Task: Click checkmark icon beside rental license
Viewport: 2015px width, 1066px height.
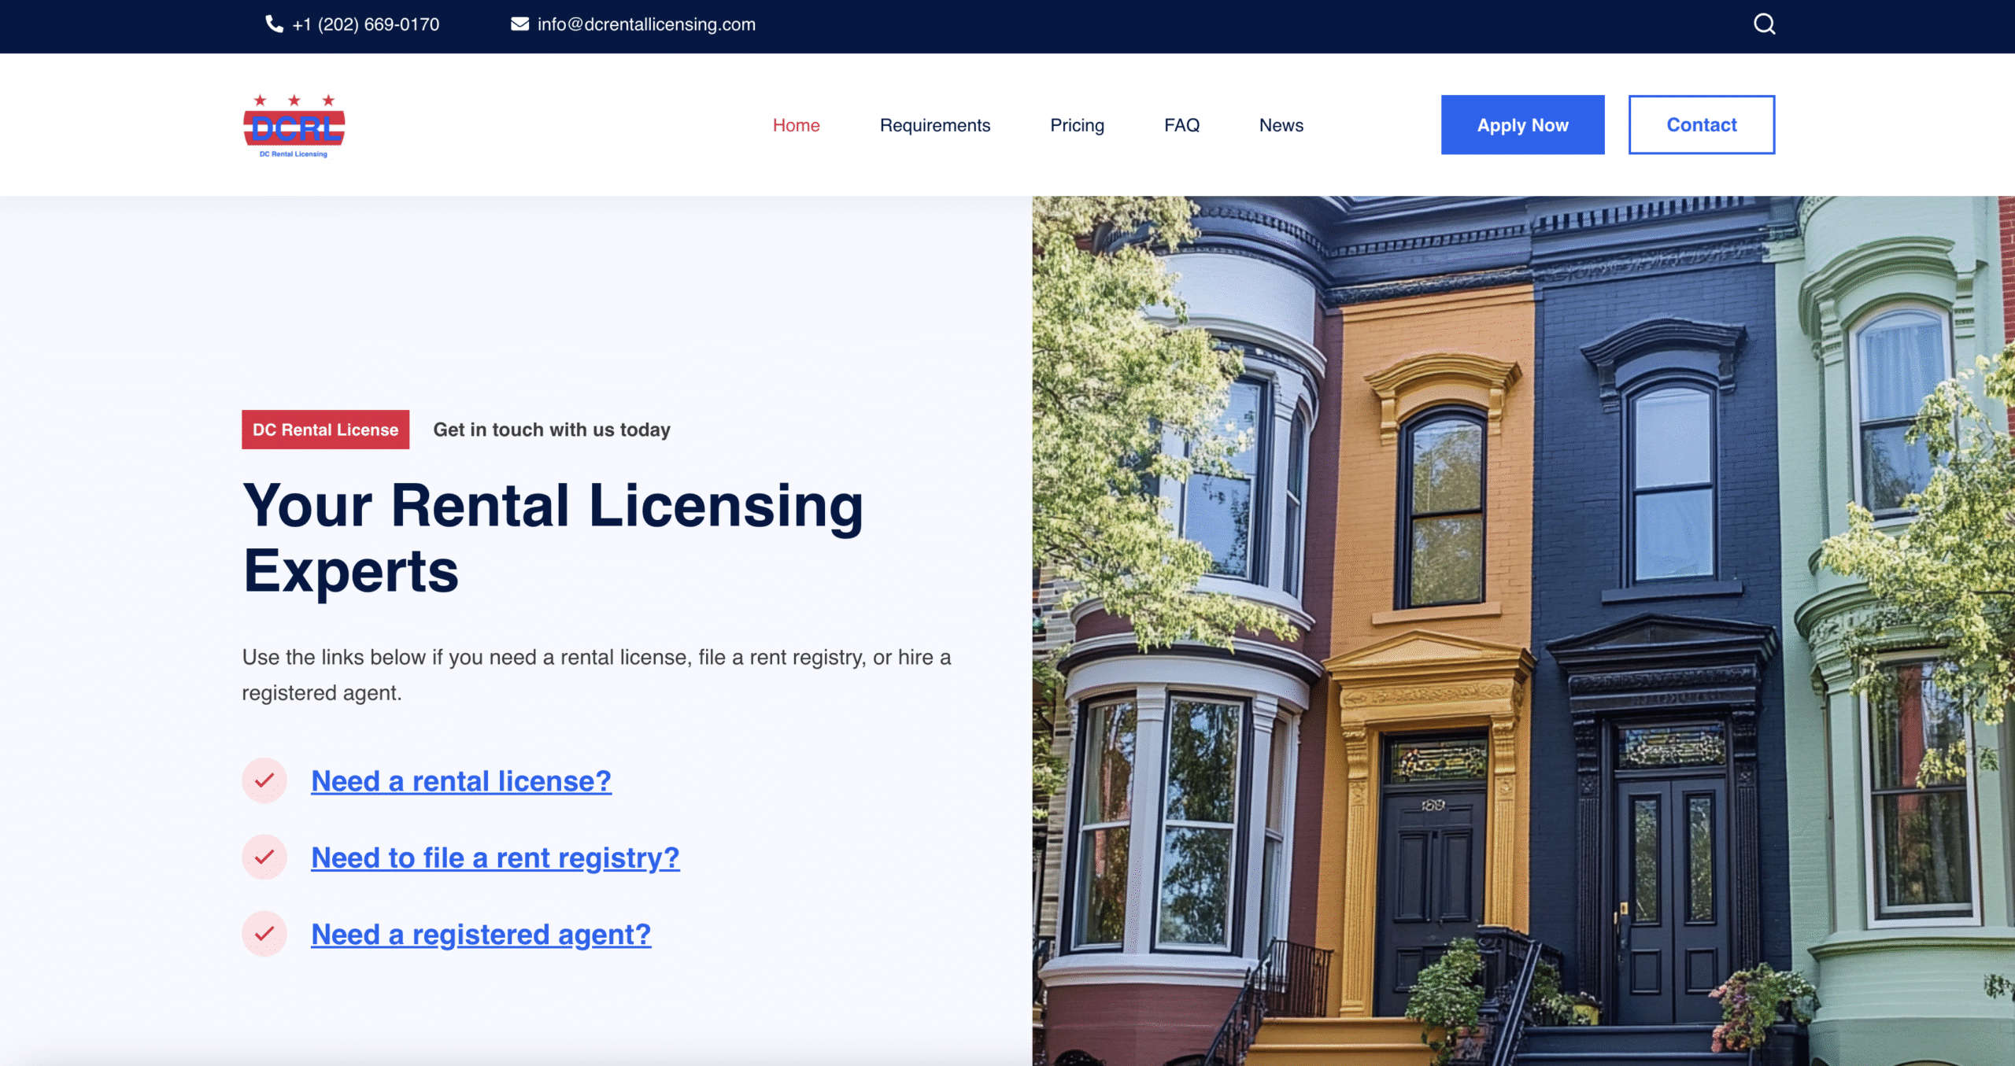Action: [x=264, y=780]
